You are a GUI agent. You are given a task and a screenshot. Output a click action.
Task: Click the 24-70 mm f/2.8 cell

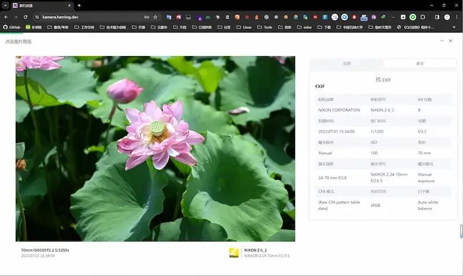[332, 178]
